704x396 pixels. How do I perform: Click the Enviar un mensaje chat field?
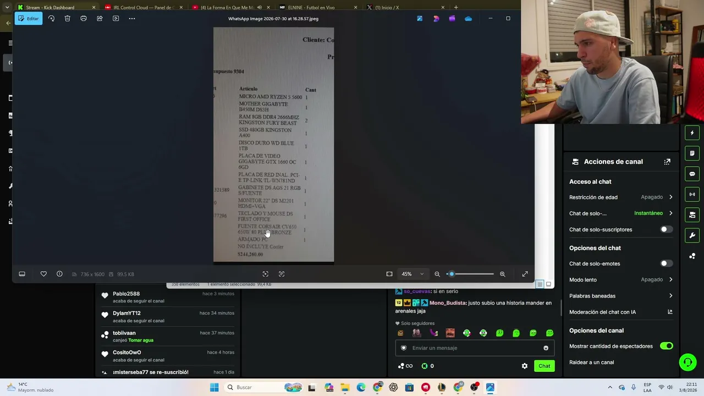[475, 348]
